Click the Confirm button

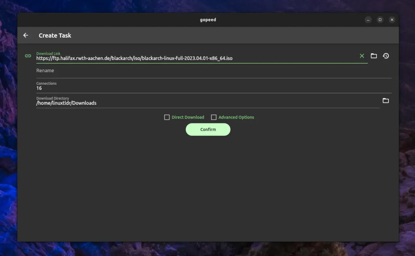[x=208, y=129]
